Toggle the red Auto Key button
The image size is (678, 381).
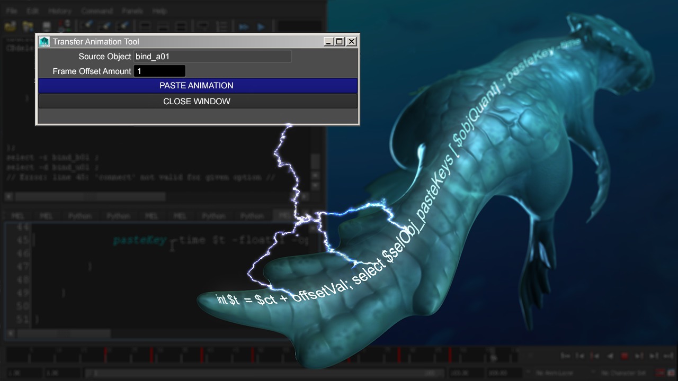click(659, 373)
